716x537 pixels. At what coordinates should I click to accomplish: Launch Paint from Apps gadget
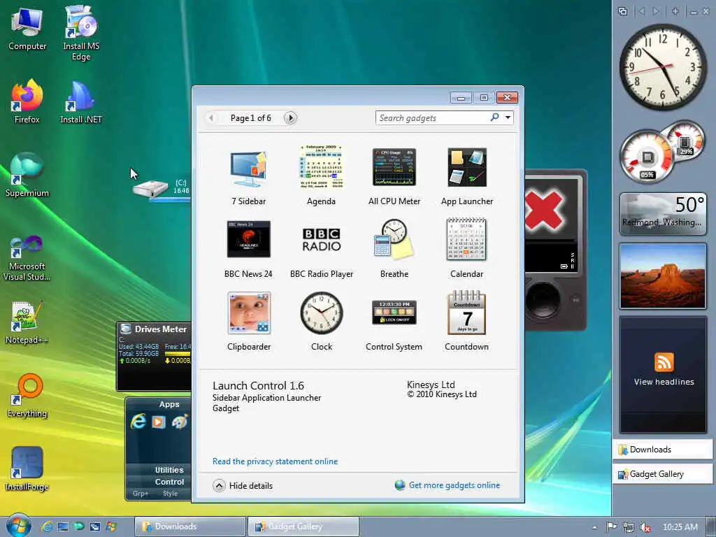[x=180, y=422]
